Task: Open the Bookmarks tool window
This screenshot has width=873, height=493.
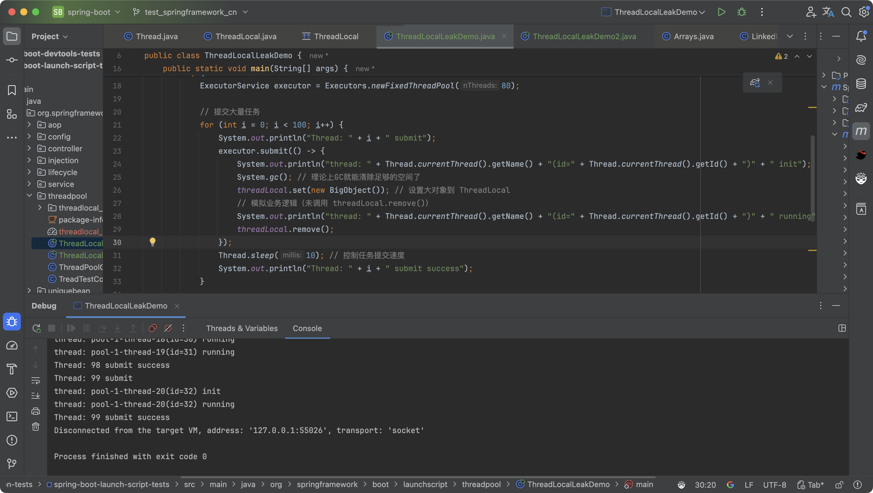Action: coord(12,90)
